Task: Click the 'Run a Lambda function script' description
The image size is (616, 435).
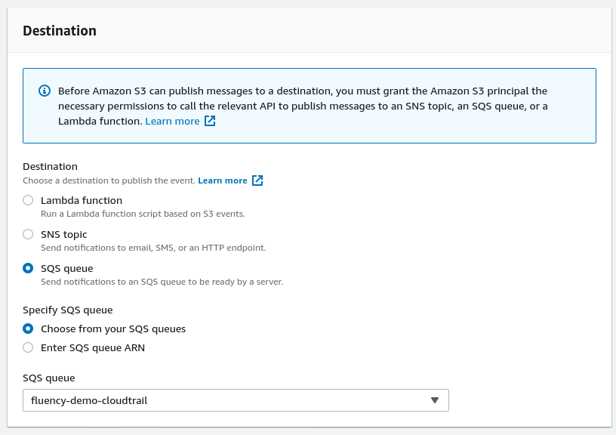Action: pos(143,214)
